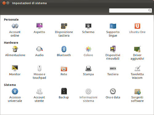Open Monitor display settings
The width and height of the screenshot is (154, 115).
[15, 70]
